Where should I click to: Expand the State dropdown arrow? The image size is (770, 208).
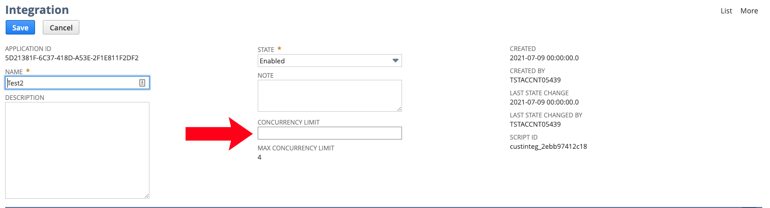pos(395,61)
